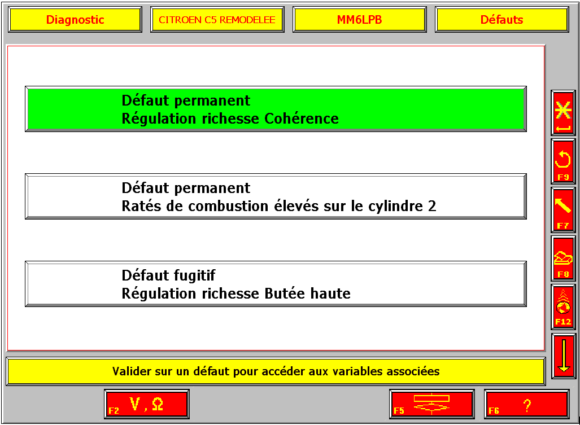This screenshot has width=580, height=425.
Task: Click the CITROEN C5 REMODELEE header
Action: 217,20
